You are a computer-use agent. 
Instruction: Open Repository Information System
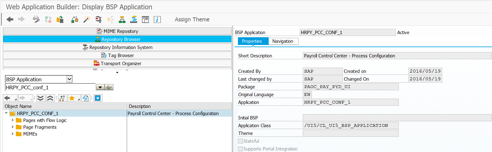[x=117, y=47]
